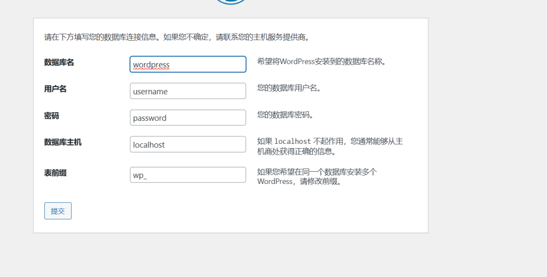Focus the 数据库名 field containing wordpress

[x=187, y=65]
